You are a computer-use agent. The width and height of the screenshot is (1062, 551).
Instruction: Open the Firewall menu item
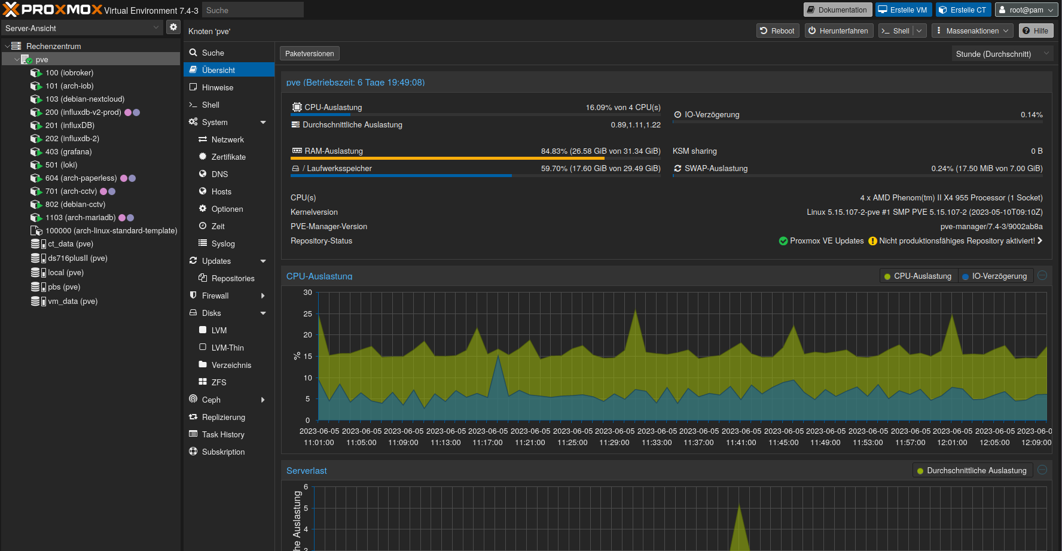[229, 296]
